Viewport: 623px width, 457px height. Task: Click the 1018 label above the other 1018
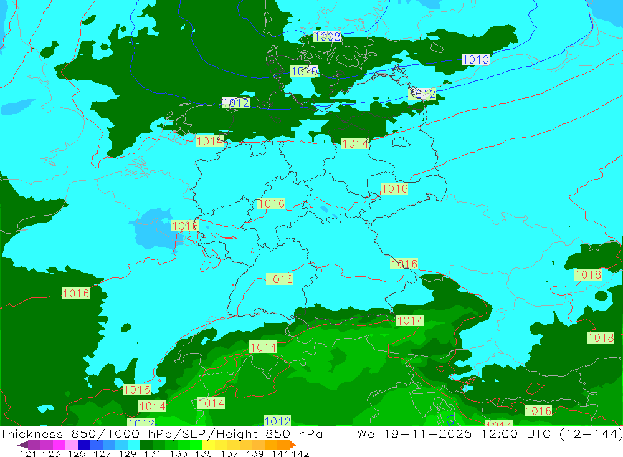(587, 275)
